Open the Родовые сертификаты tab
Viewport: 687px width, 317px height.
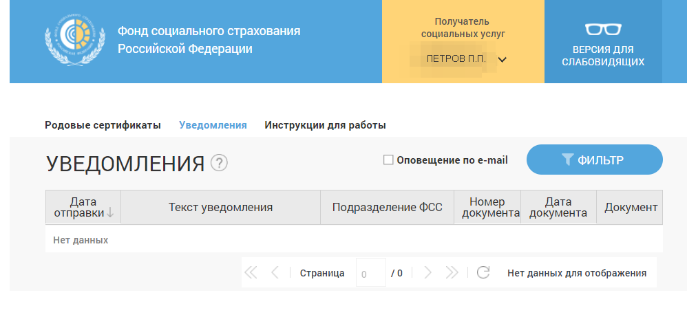pyautogui.click(x=103, y=125)
